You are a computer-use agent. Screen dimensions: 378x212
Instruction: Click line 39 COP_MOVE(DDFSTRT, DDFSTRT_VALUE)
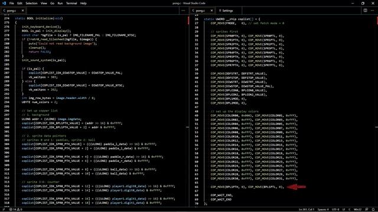pos(239,74)
